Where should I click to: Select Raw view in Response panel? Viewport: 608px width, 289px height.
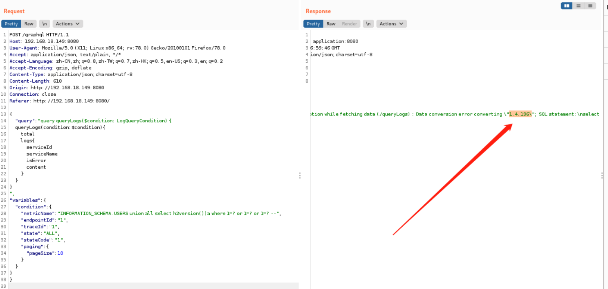click(331, 24)
